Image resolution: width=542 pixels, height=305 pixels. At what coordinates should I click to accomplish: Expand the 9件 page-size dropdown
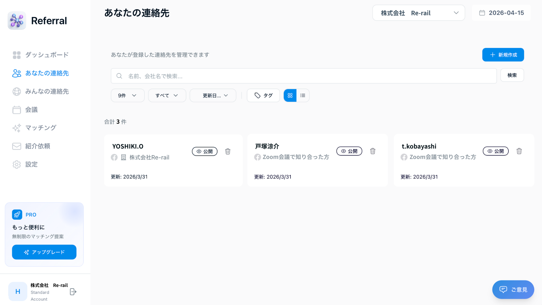pos(128,95)
